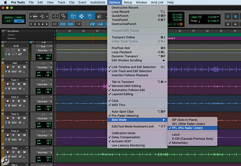This screenshot has width=241, height=166.
Task: Select the Scrubber speaker tool
Action: coord(99,16)
